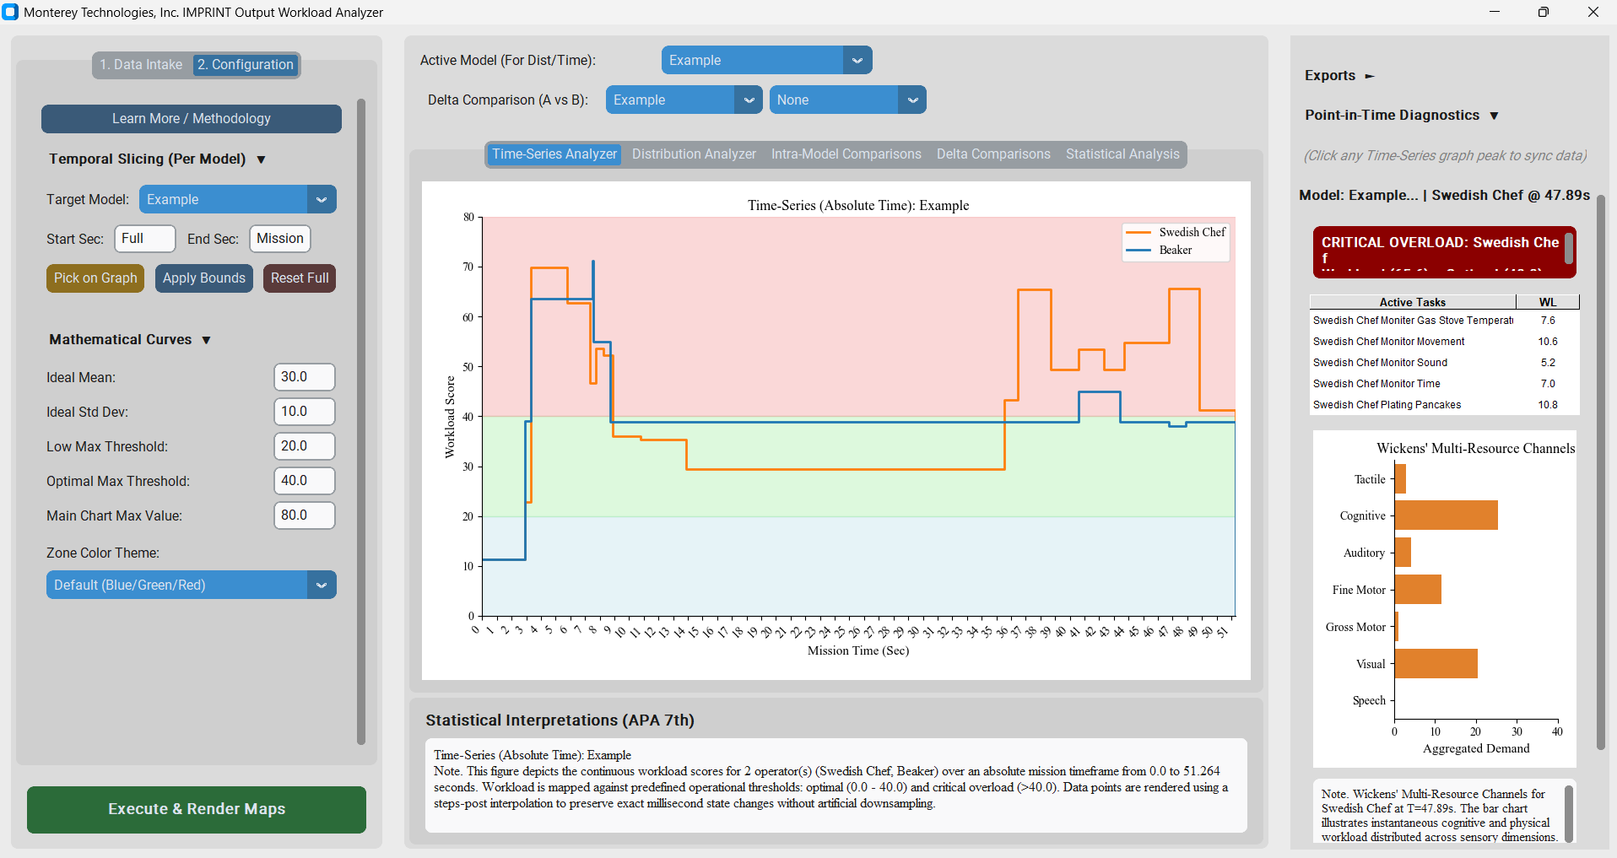Click the left panel vertical scrollbar
The height and width of the screenshot is (858, 1617).
coord(361,422)
